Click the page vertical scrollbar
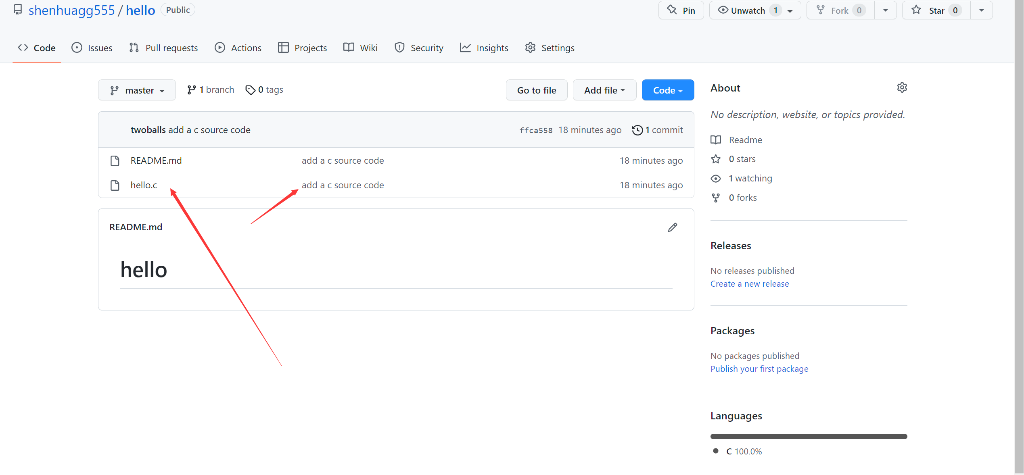The height and width of the screenshot is (475, 1024). pos(1019,237)
